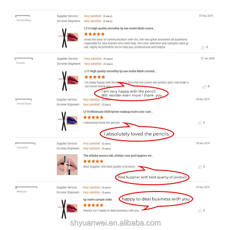Image resolution: width=230 pixels, height=230 pixels.
Task: Open L11 lip liner product image
Action: tap(68, 81)
